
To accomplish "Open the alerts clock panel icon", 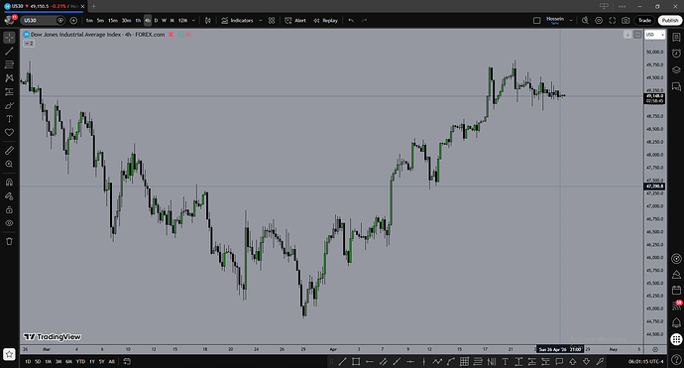I will [676, 54].
